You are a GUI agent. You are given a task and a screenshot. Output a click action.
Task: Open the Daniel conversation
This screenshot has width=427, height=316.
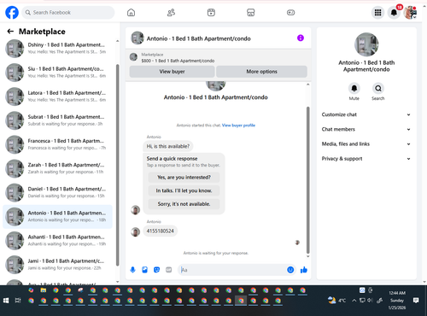(58, 192)
